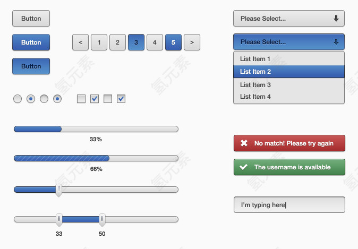
Task: Choose List Item 4 from the list
Action: 288,97
